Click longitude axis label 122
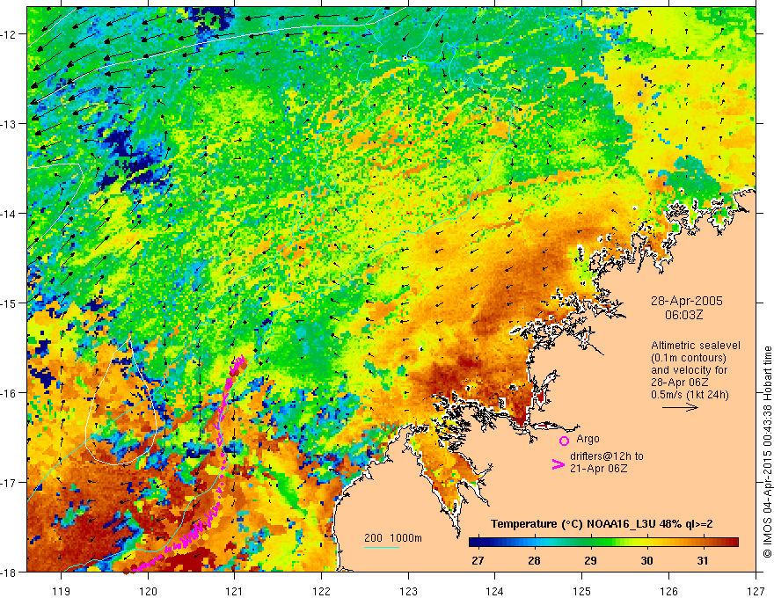 point(321,591)
